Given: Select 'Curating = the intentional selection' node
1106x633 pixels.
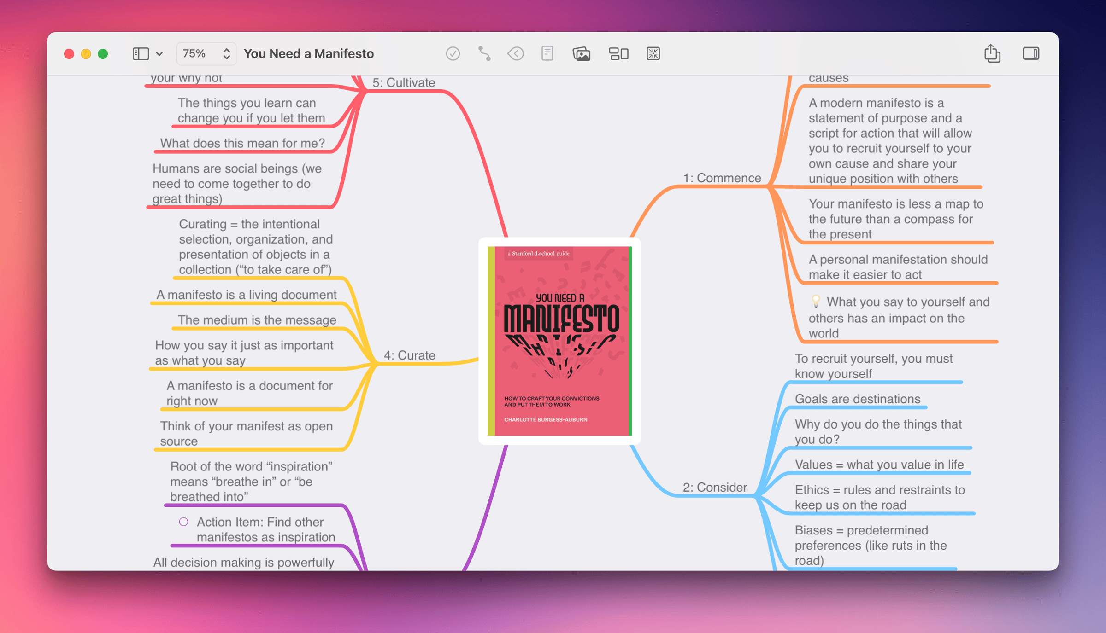Looking at the screenshot, I should point(256,247).
